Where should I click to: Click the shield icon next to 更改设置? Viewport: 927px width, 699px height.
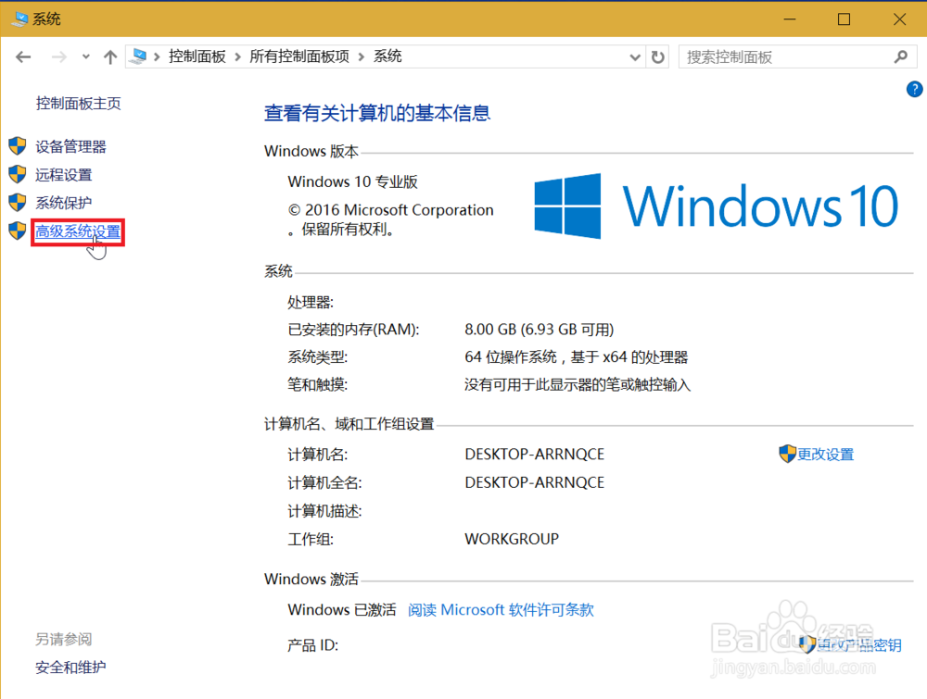pyautogui.click(x=787, y=454)
